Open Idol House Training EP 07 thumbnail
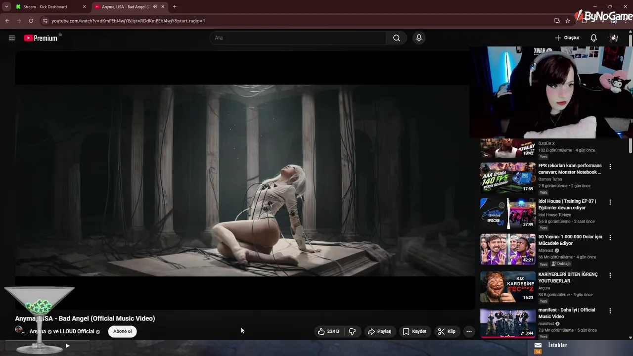Image resolution: width=633 pixels, height=356 pixels. pyautogui.click(x=508, y=213)
